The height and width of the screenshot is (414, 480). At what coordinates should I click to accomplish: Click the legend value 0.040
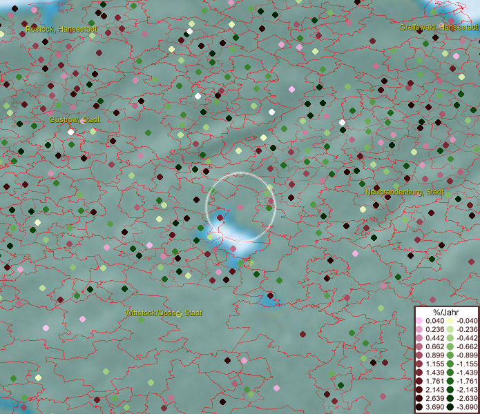coord(434,321)
